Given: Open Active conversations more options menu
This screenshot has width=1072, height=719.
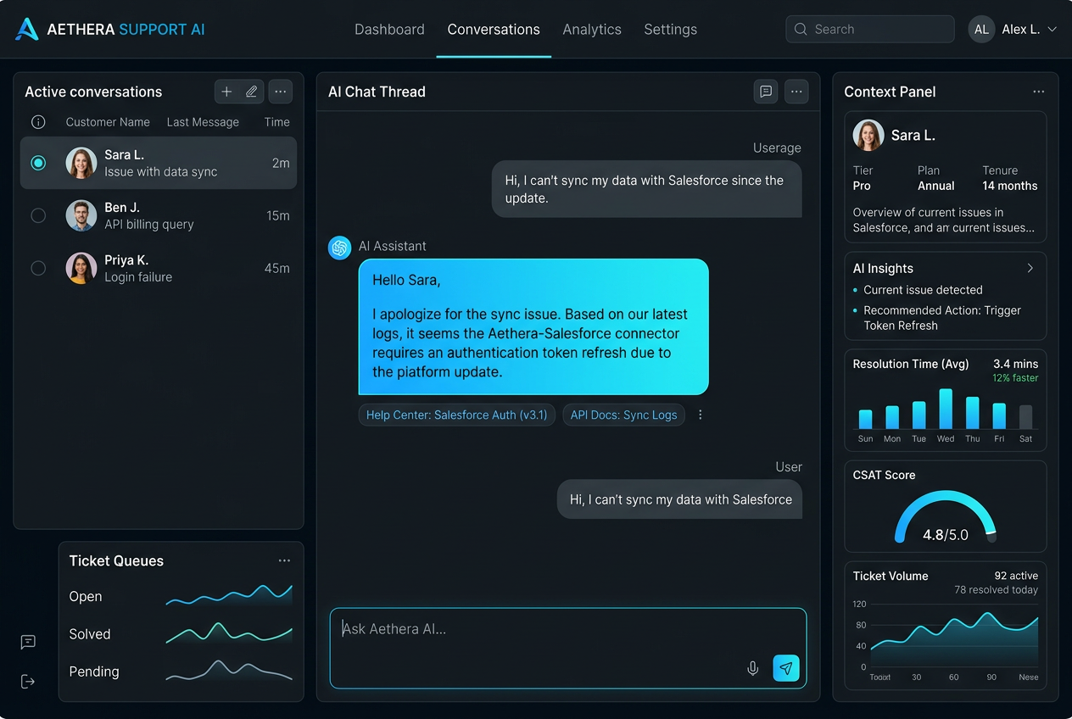Looking at the screenshot, I should (281, 92).
